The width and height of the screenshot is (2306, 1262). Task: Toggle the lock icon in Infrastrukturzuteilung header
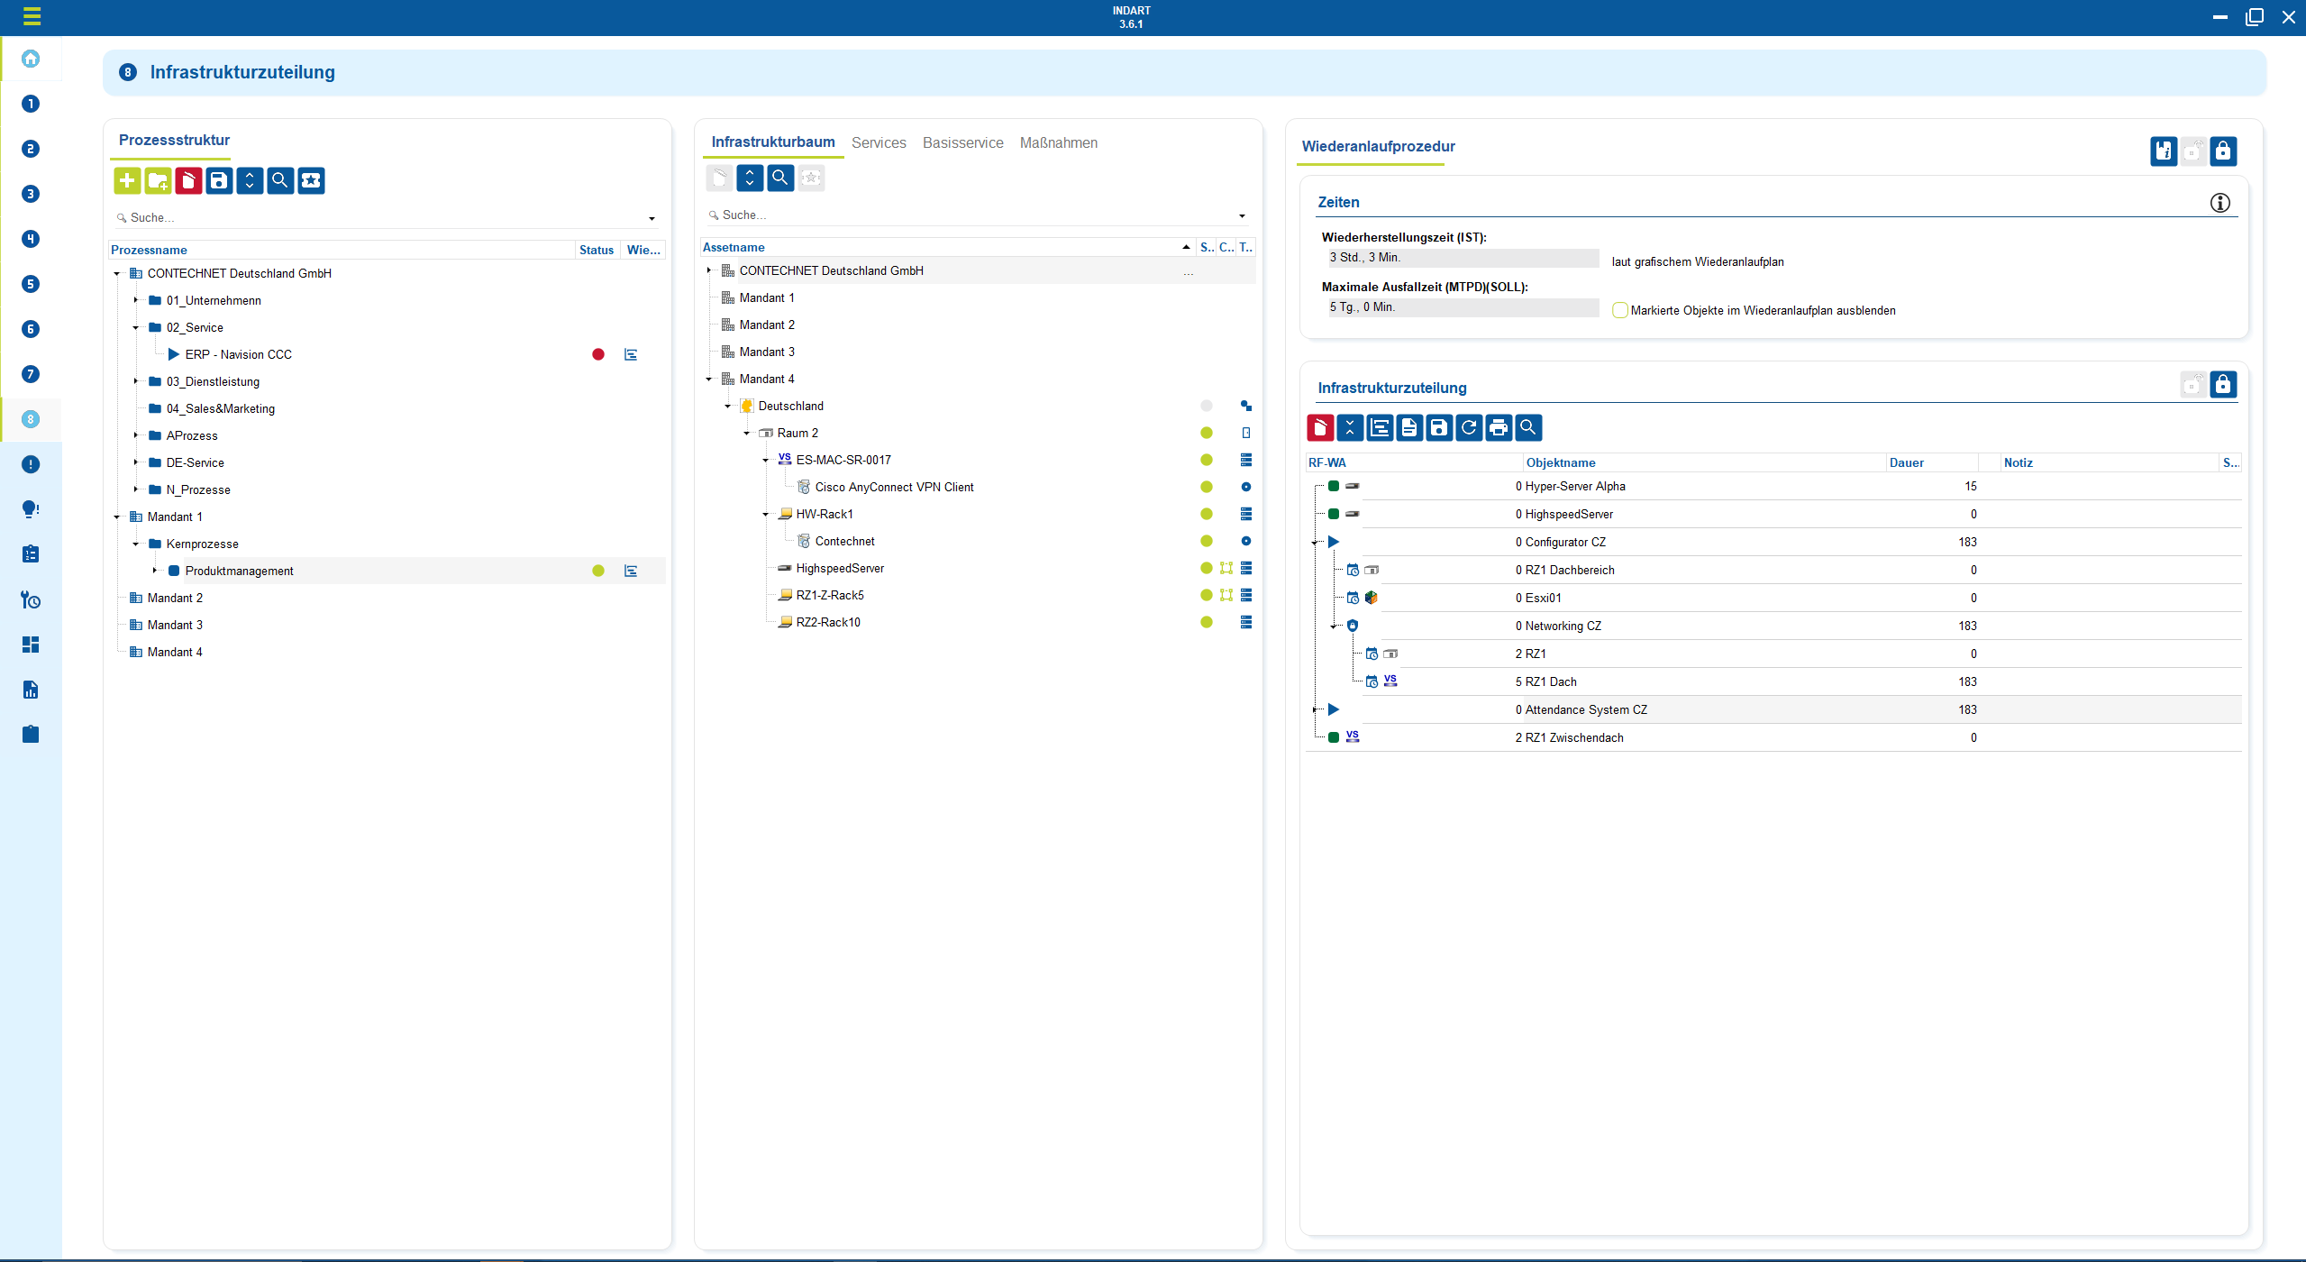[2223, 386]
